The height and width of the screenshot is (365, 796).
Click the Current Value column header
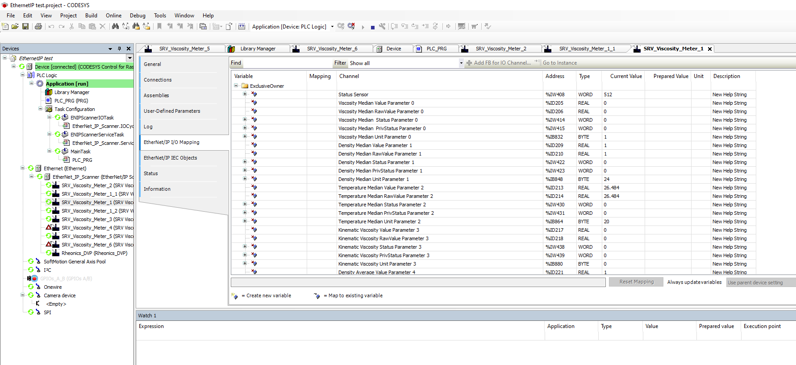[626, 76]
